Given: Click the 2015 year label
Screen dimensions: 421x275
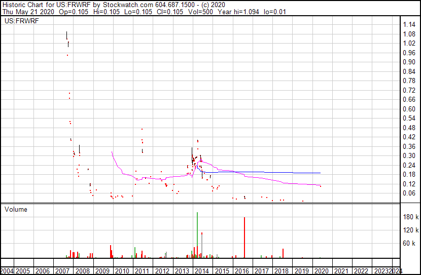Looking at the screenshot, I should [222, 271].
